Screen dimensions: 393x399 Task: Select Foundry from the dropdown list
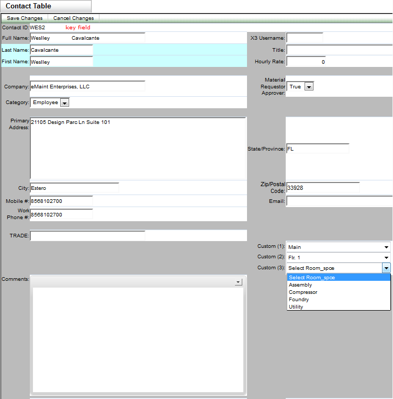pos(339,300)
